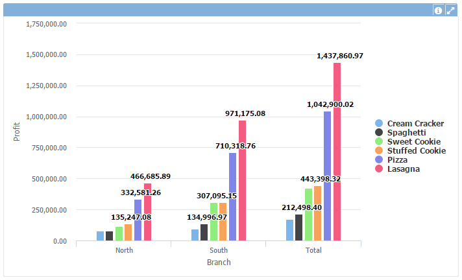
Task: Select the green Sweet Cookie bar in Total
Action: click(x=308, y=215)
